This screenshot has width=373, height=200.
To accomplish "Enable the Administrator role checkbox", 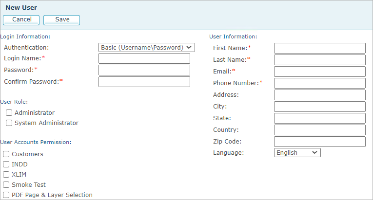I will point(9,112).
